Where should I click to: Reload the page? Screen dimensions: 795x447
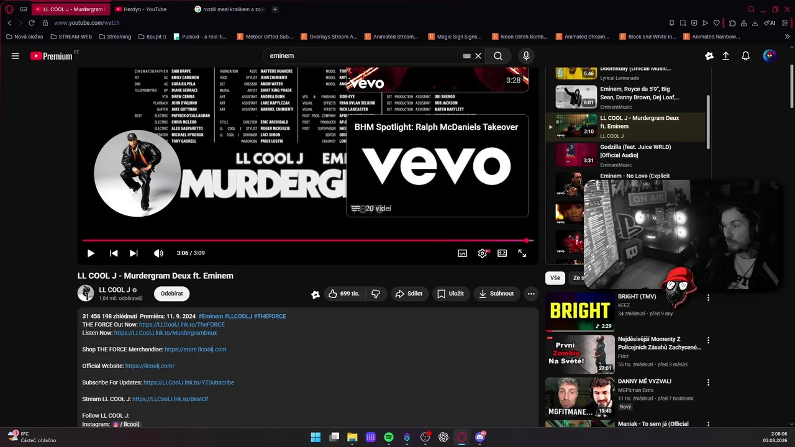32,23
